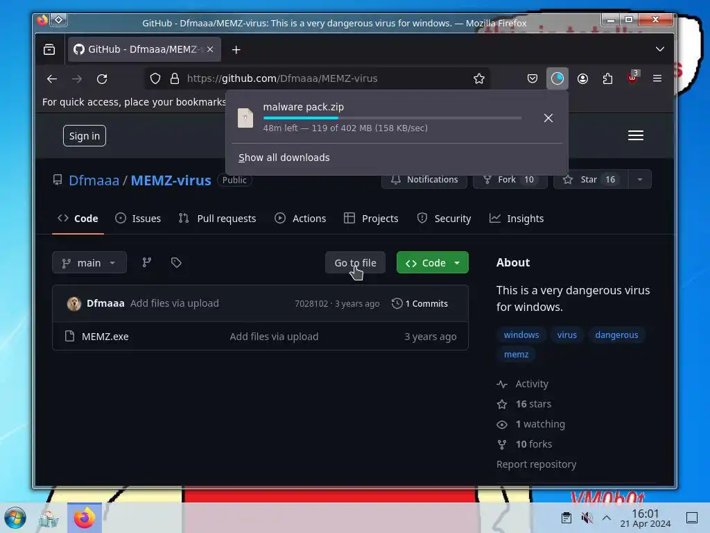Open the Save to Pocket icon
Screen dimensions: 710x533
pyautogui.click(x=532, y=79)
